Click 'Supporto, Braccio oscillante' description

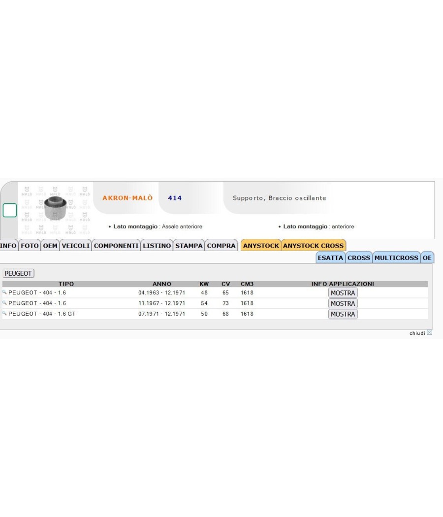[x=280, y=198]
